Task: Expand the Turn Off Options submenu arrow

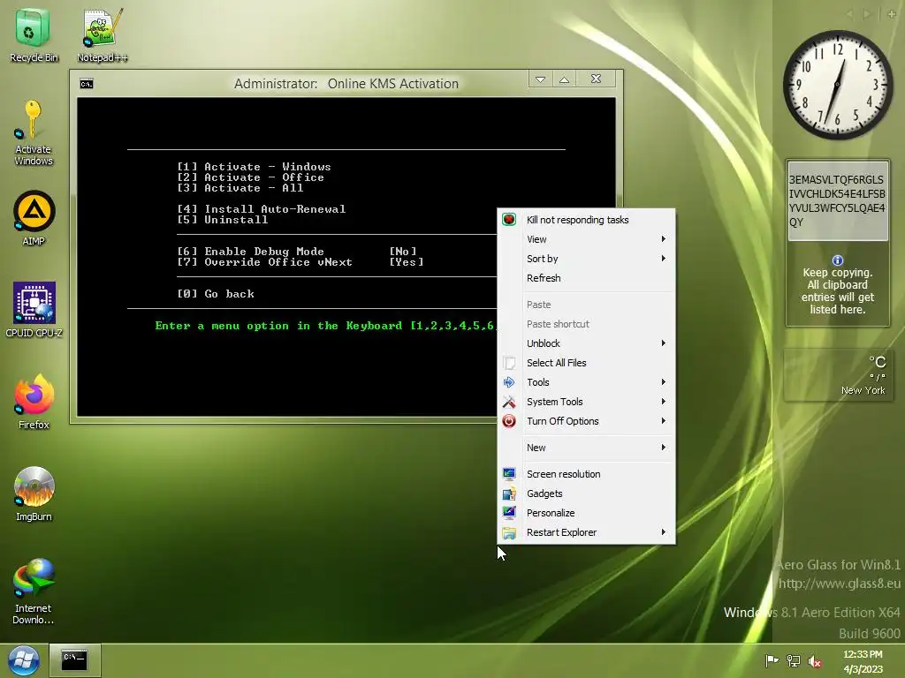Action: (x=664, y=421)
